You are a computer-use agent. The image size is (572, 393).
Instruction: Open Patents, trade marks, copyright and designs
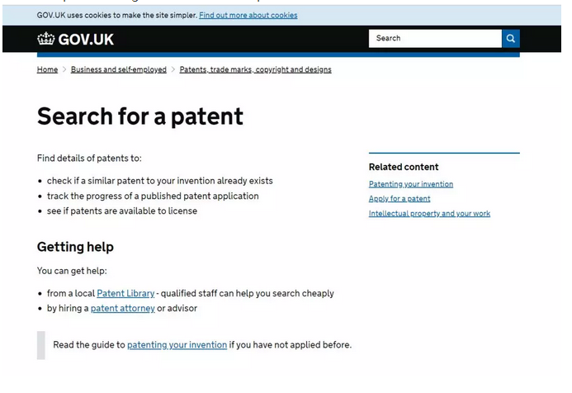pyautogui.click(x=255, y=69)
